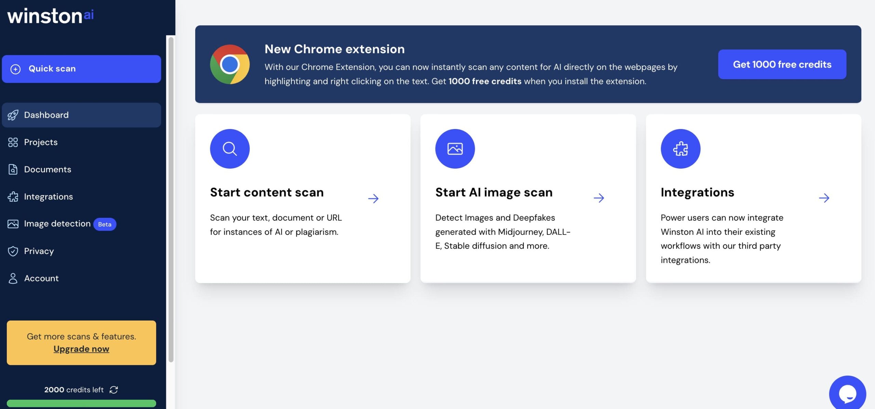This screenshot has height=409, width=875.
Task: Click Get 1000 free credits button
Action: click(782, 64)
